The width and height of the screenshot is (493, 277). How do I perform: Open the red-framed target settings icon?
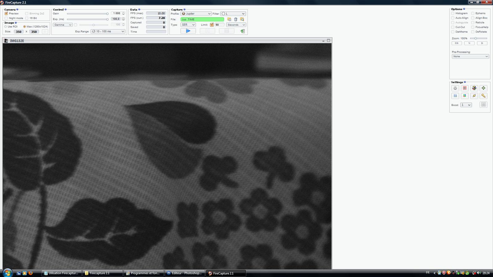[x=465, y=88]
